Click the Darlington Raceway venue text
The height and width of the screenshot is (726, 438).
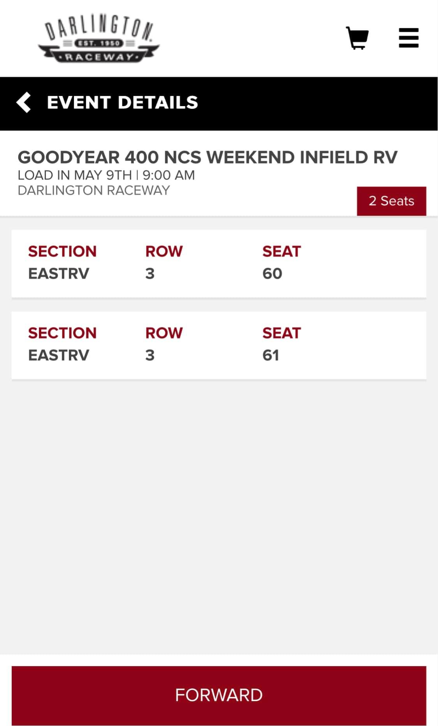click(94, 191)
